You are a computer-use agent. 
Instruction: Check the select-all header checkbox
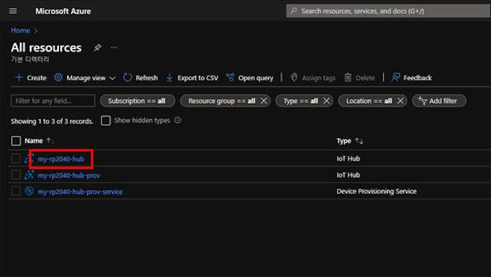(x=16, y=141)
